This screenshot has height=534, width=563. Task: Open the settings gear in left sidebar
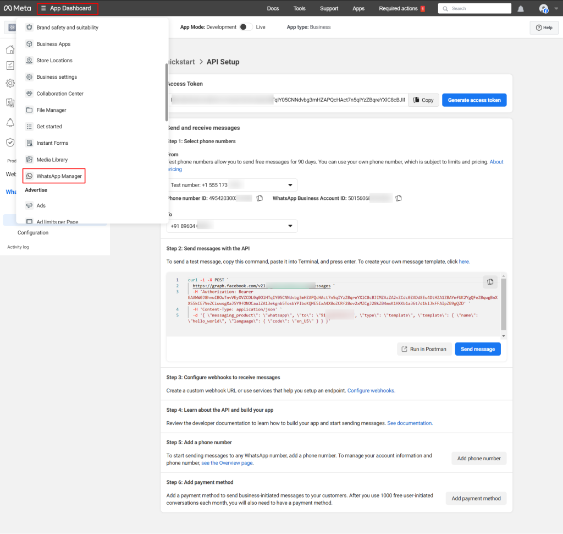pos(10,84)
